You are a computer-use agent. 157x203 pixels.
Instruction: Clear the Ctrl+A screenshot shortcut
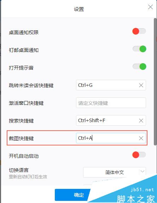click(x=141, y=138)
